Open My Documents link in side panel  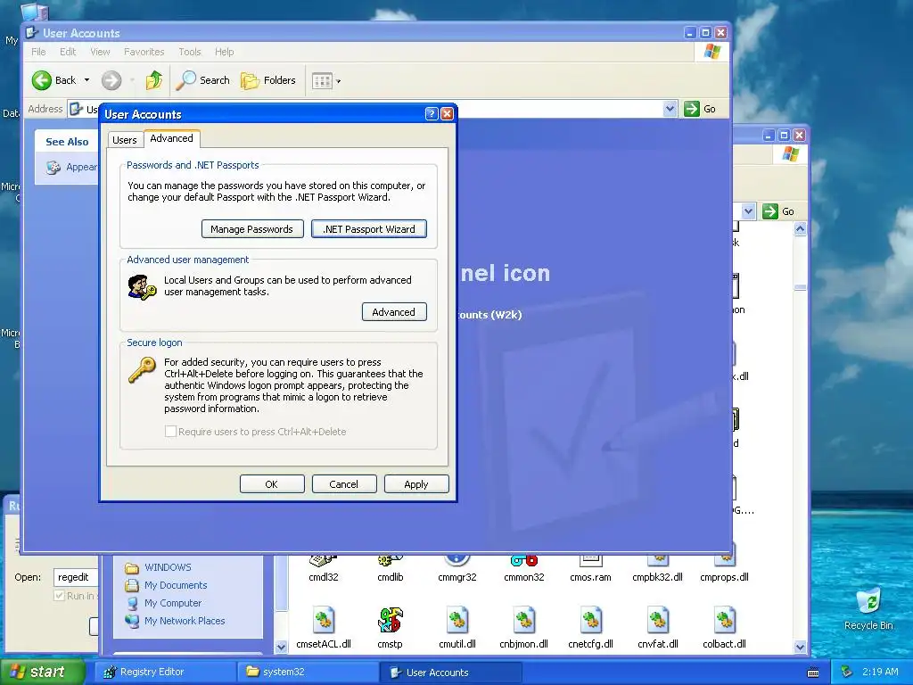pos(176,585)
